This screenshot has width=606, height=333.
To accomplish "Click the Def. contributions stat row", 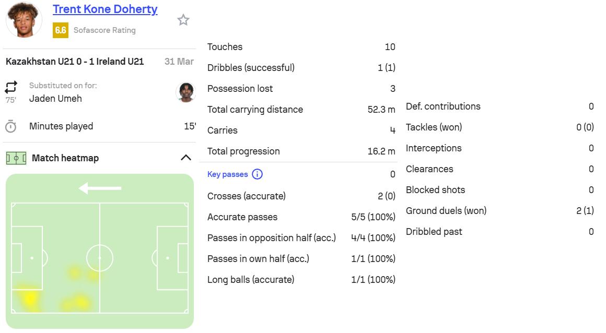I will coord(499,106).
